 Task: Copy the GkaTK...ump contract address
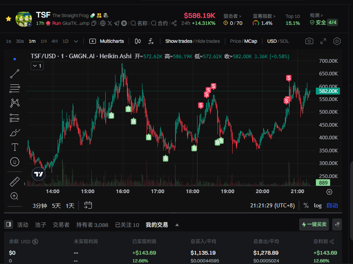point(94,23)
